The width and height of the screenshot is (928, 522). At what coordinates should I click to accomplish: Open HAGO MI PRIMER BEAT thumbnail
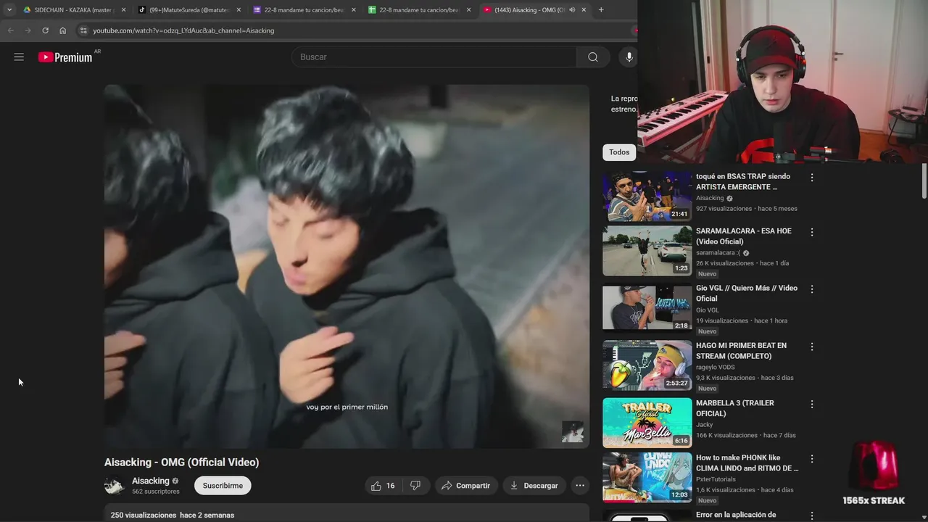(x=647, y=365)
